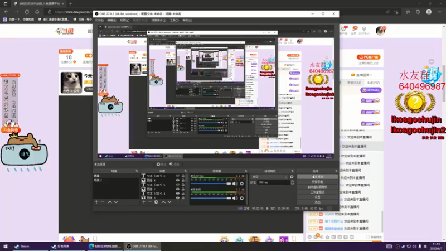
Task: Click 开始录制 button in Controls
Action: pos(317,182)
